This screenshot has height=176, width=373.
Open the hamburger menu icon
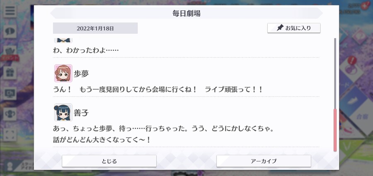[x=10, y=11]
